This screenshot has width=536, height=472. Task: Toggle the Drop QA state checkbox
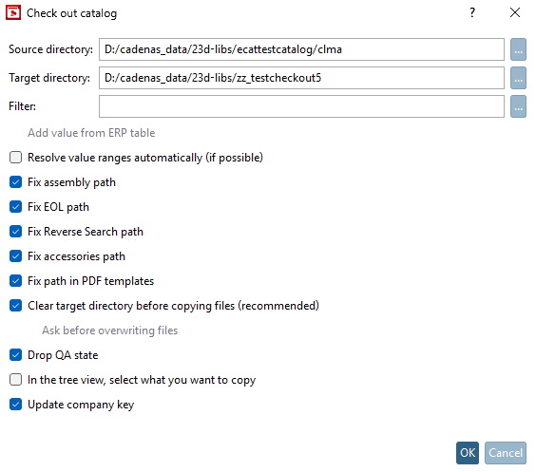[x=16, y=355]
